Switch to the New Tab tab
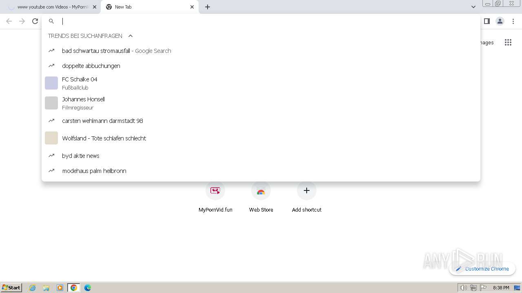The height and width of the screenshot is (293, 522). click(149, 7)
